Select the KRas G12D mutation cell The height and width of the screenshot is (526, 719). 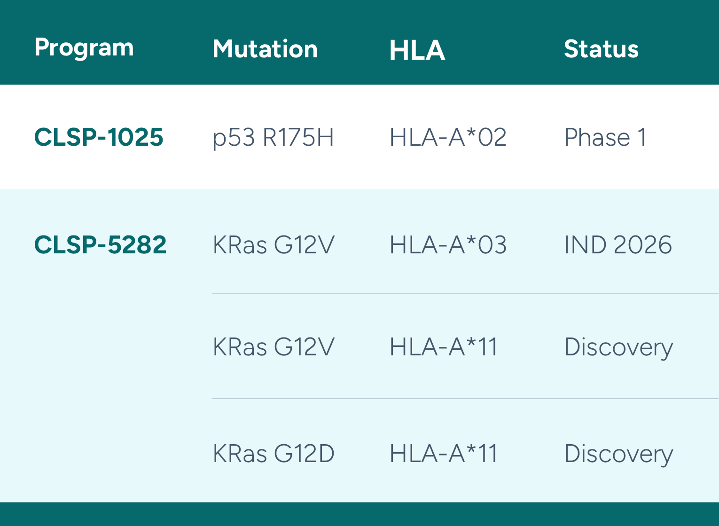[274, 454]
